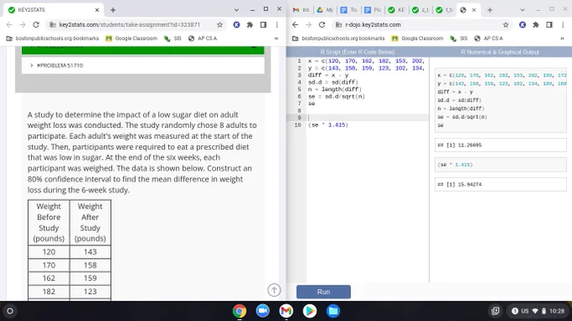Switch to the Google Drive tab
This screenshot has width=572, height=321.
325,10
